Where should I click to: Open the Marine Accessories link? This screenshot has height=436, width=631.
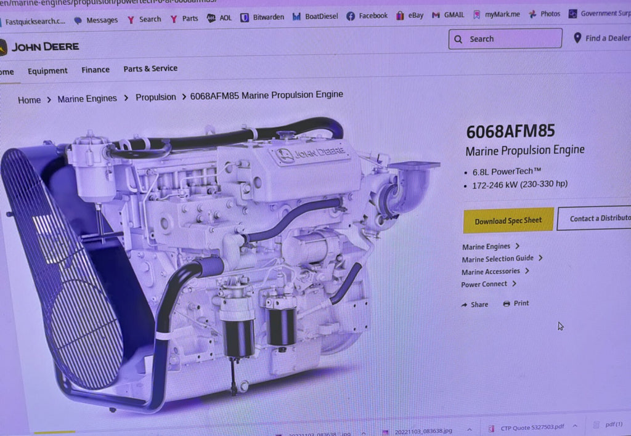(x=491, y=272)
